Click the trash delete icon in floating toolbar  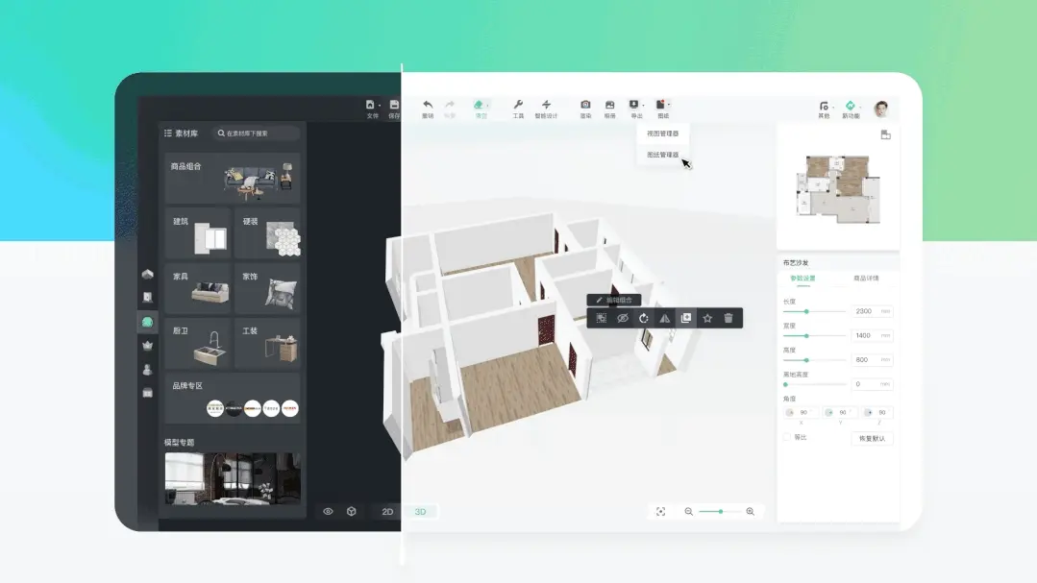pos(728,318)
